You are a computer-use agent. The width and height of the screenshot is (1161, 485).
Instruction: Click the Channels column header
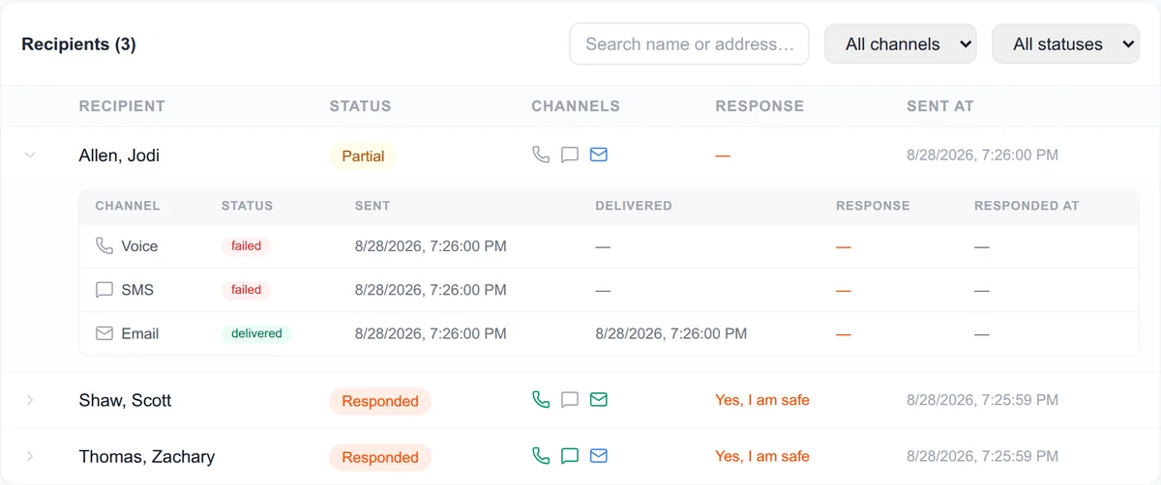[576, 106]
